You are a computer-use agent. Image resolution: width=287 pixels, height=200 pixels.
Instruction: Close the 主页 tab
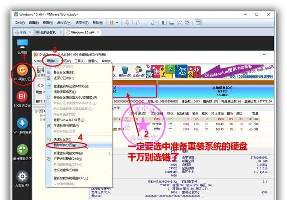click(30, 32)
